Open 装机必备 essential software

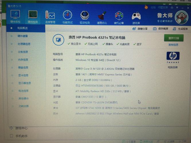pos(119,18)
